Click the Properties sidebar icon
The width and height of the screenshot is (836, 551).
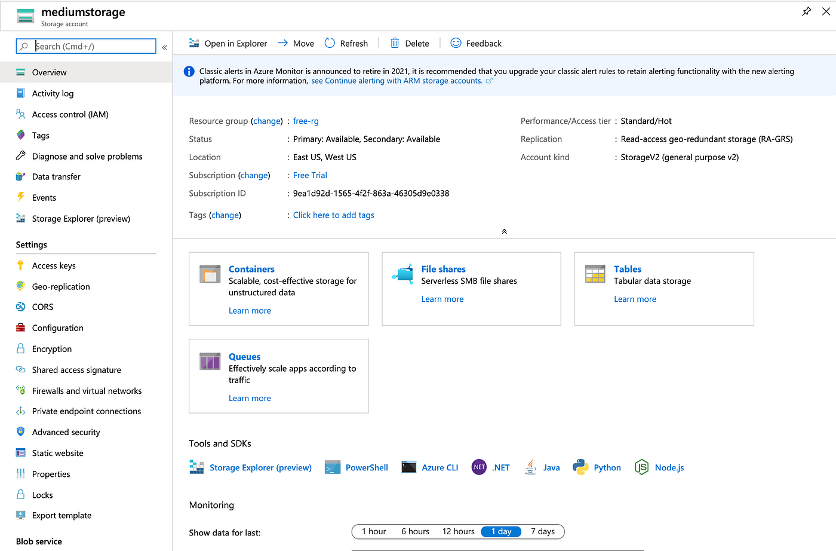(x=21, y=474)
